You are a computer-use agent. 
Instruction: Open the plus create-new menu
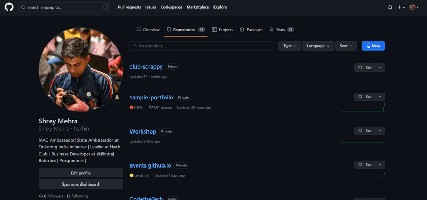[401, 7]
